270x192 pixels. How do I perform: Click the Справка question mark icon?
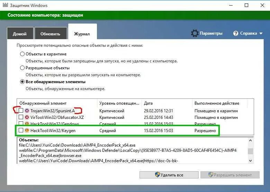coord(235,33)
